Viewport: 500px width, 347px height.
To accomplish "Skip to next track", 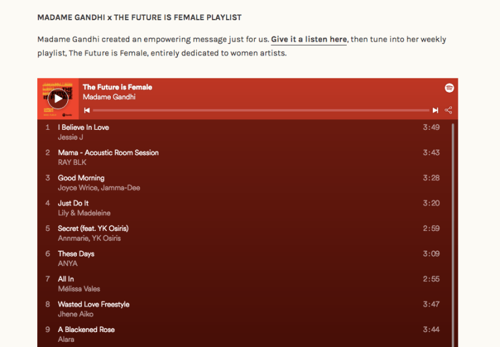I will coord(435,110).
